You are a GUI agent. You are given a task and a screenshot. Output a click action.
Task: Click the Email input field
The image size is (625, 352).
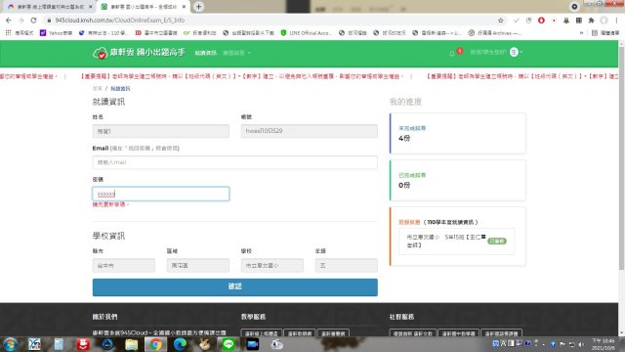(234, 162)
